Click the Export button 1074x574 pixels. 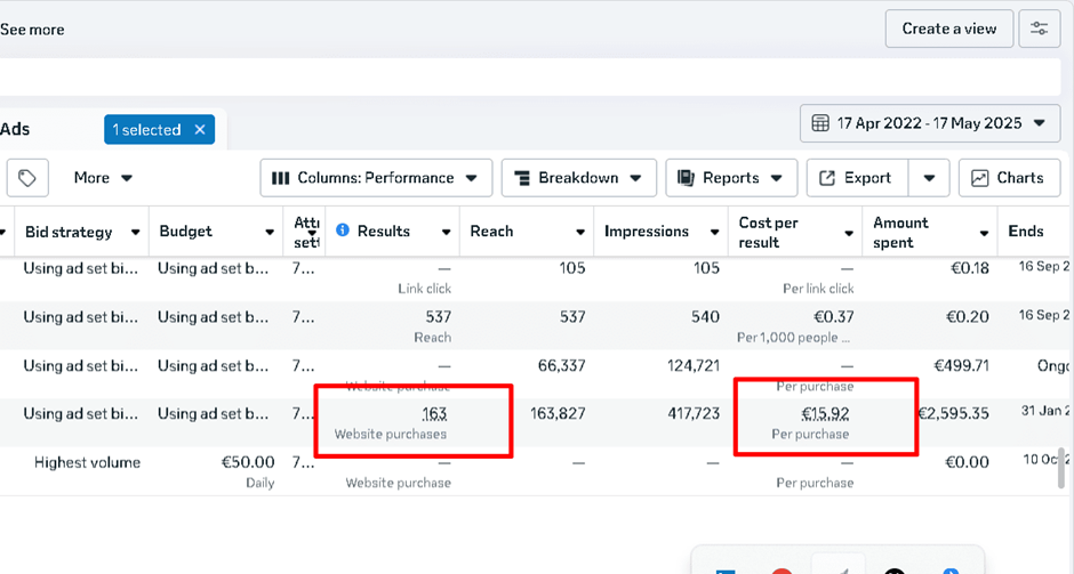coord(857,178)
